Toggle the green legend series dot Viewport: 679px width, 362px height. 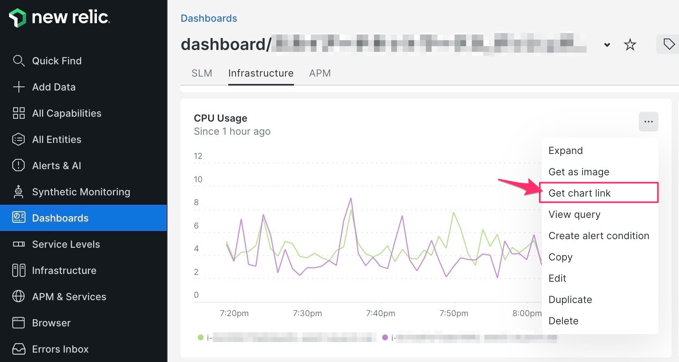coord(201,337)
